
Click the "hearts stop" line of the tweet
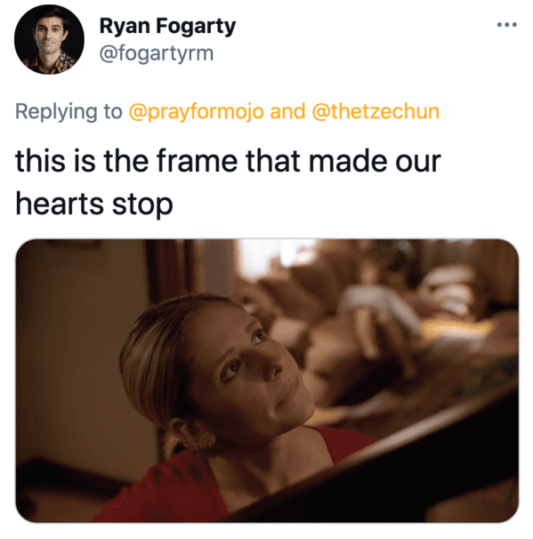[x=94, y=205]
